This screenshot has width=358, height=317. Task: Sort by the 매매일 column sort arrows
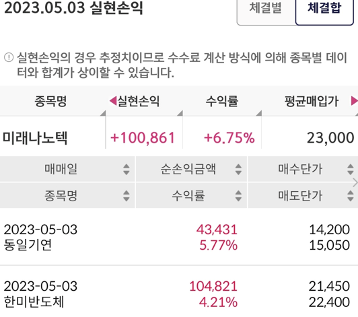[x=127, y=170]
